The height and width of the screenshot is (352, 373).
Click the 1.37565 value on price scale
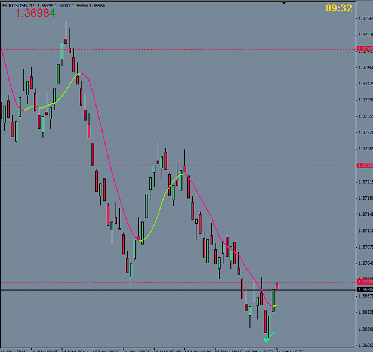[366, 18]
